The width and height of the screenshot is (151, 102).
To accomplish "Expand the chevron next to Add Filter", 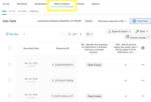I will tap(24, 34).
